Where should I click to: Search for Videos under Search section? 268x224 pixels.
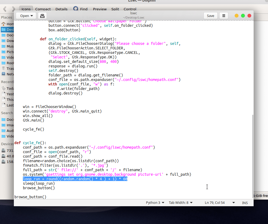click(7, 136)
